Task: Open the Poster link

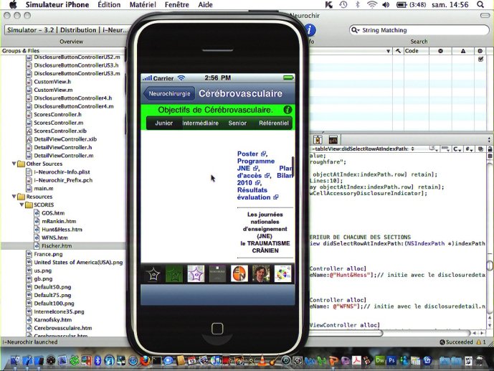Action: 252,154
